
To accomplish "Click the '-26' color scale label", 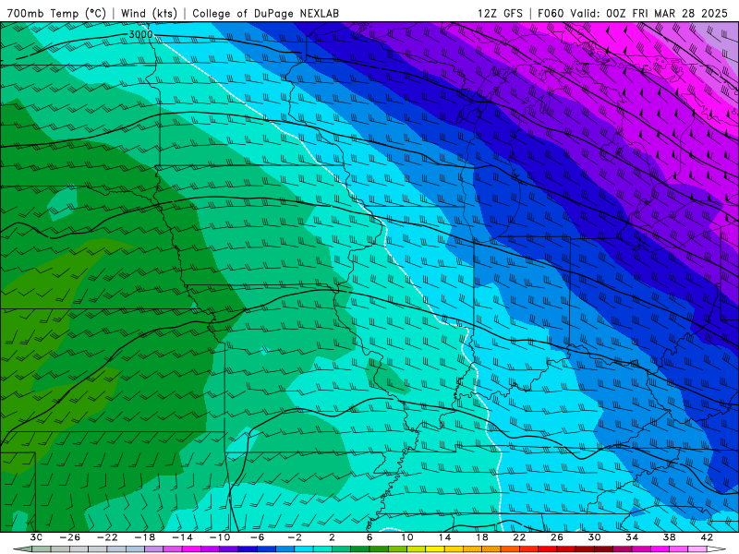I will 70,537.
